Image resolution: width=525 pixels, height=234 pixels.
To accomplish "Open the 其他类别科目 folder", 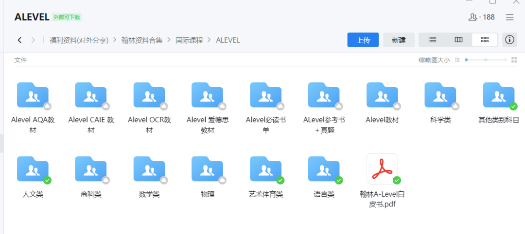I will [499, 95].
